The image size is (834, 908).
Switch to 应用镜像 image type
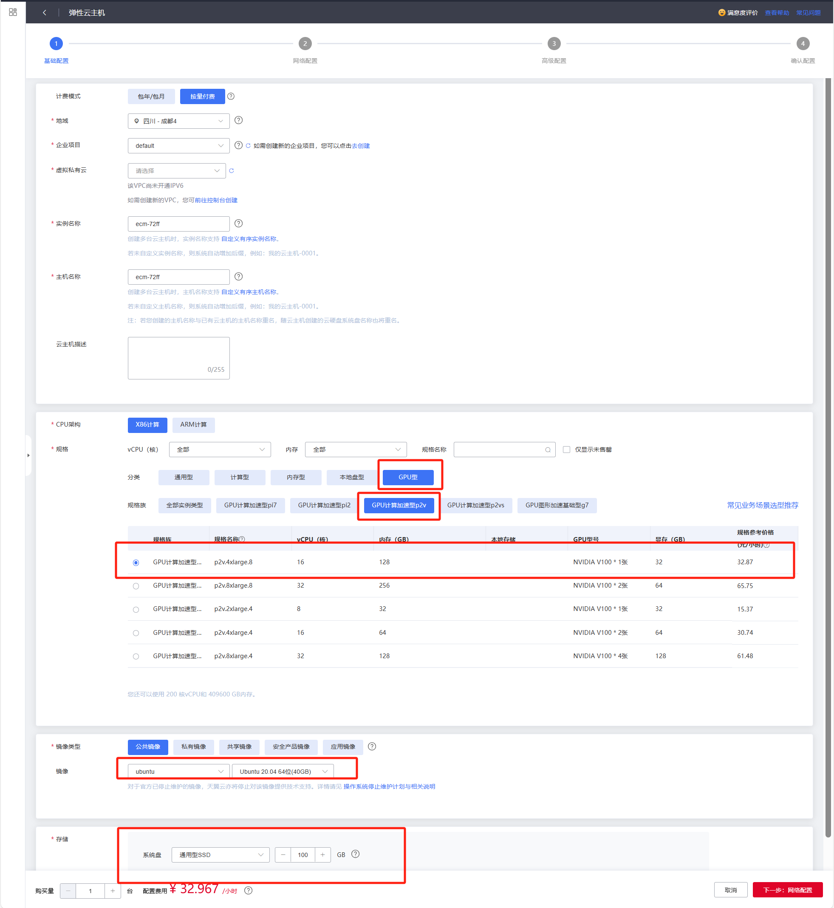(343, 747)
